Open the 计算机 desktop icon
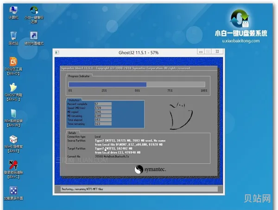 pyautogui.click(x=13, y=13)
